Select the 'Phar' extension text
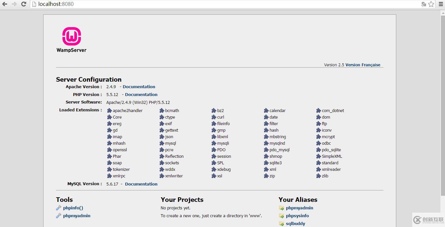Viewport: 445px width, 227px height. pyautogui.click(x=117, y=156)
